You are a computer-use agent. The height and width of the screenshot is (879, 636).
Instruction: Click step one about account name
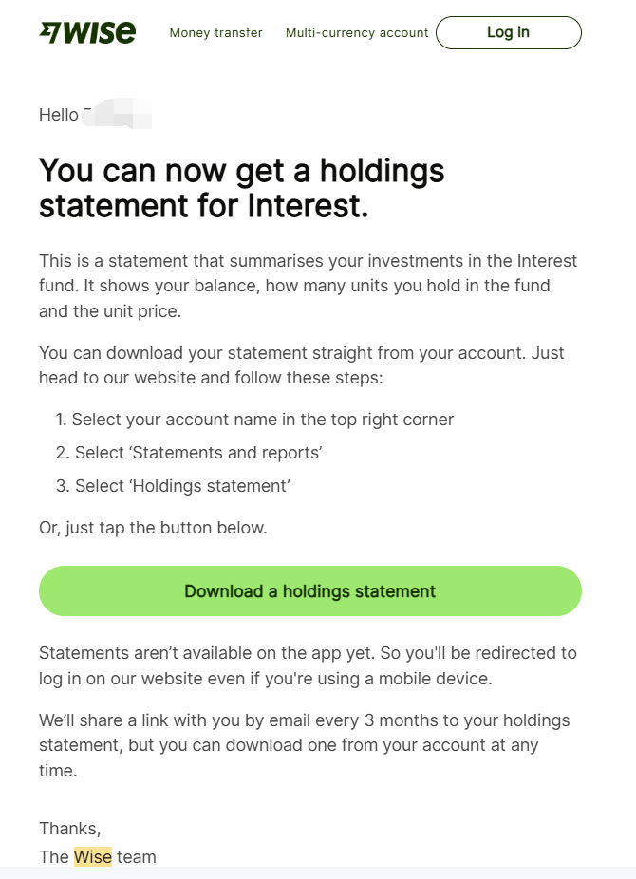pyautogui.click(x=254, y=420)
